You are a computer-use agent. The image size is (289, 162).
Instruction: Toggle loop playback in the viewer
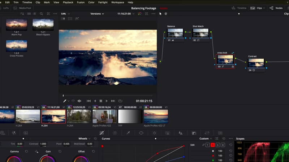pyautogui.click(x=120, y=101)
